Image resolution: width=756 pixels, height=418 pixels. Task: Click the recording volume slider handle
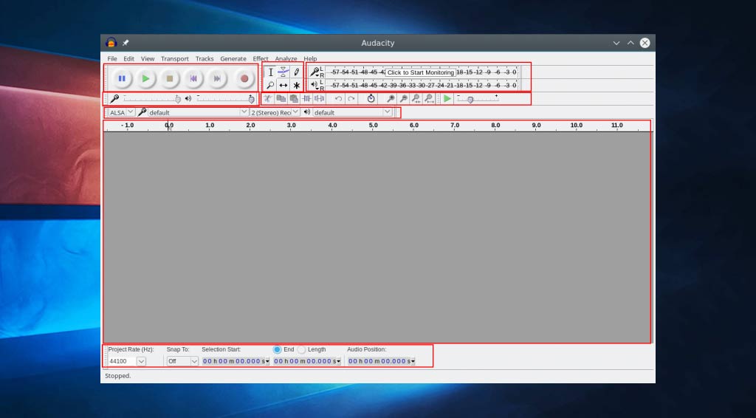(178, 99)
